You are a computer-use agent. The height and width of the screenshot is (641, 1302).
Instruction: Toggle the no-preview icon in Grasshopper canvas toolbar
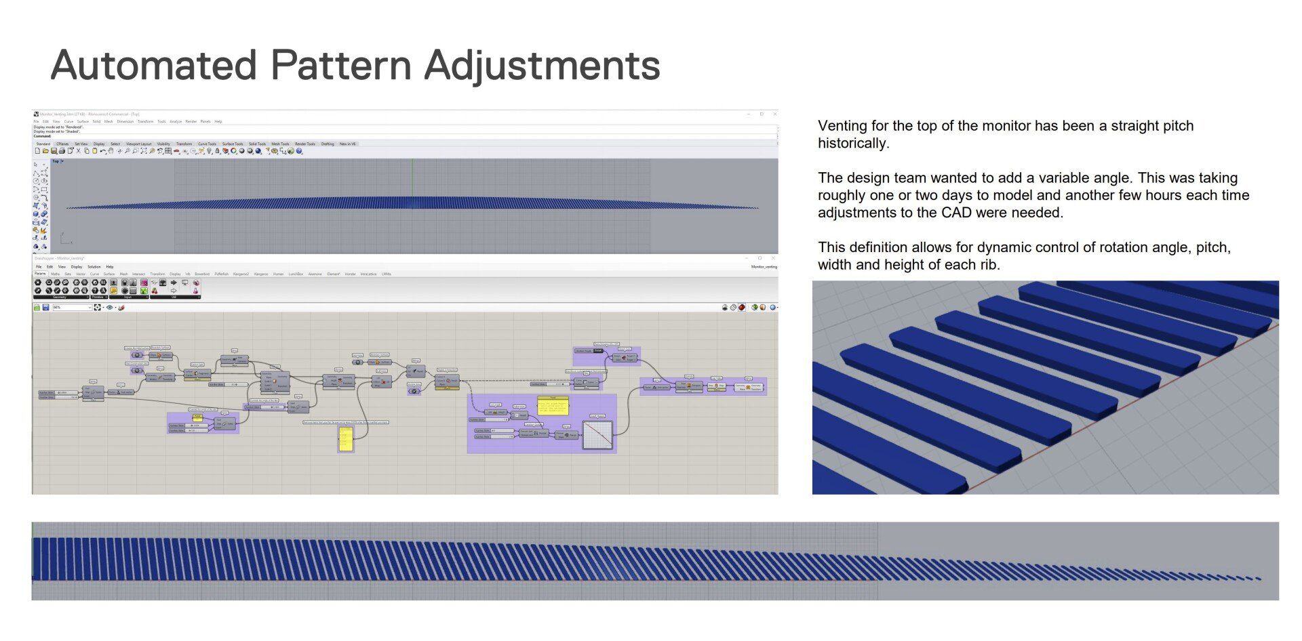click(x=725, y=308)
